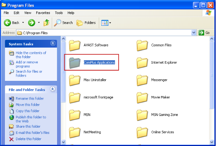
Task: Open the Views dropdown button
Action: 106,23
